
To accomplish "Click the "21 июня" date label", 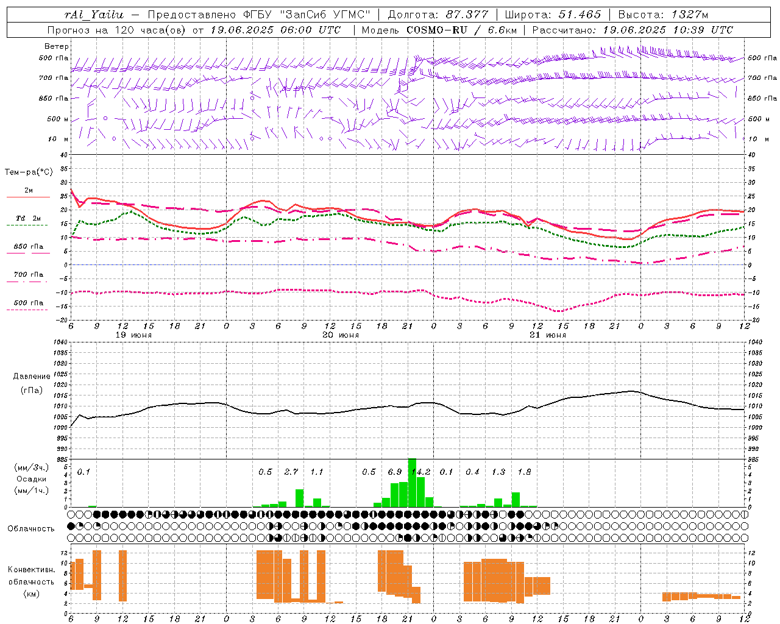I will 547,335.
